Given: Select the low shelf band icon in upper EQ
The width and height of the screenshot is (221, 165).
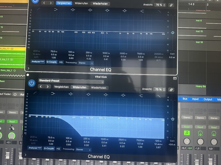Looking at the screenshot, I should (x=56, y=10).
